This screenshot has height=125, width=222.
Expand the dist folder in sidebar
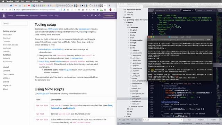pyautogui.click(x=129, y=35)
